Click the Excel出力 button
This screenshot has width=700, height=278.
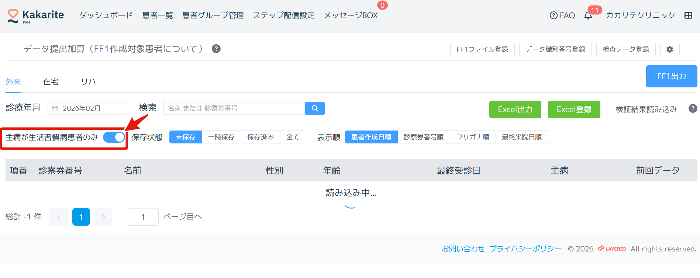pyautogui.click(x=515, y=110)
